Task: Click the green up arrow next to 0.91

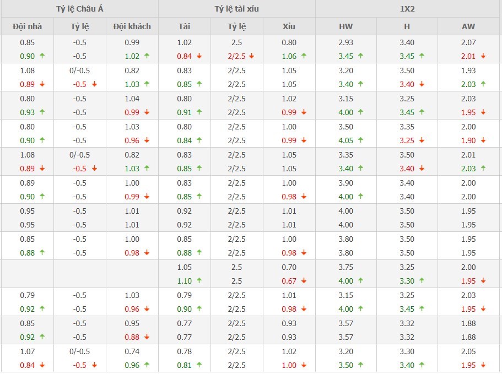Action: click(x=199, y=112)
